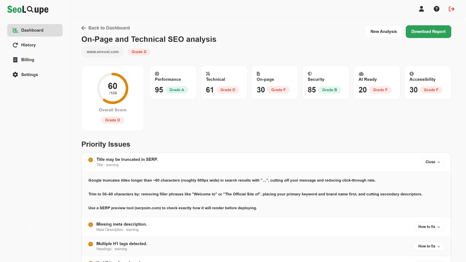Collapse the title truncation issue with Close
The height and width of the screenshot is (262, 466).
click(433, 162)
